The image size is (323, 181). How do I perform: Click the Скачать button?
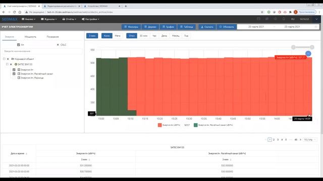point(207,27)
